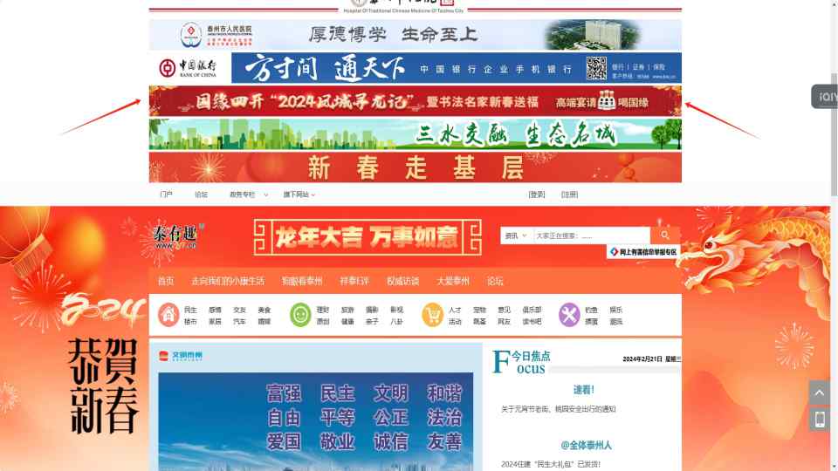Image resolution: width=838 pixels, height=471 pixels.
Task: Open the 网友 category link
Action: (504, 322)
